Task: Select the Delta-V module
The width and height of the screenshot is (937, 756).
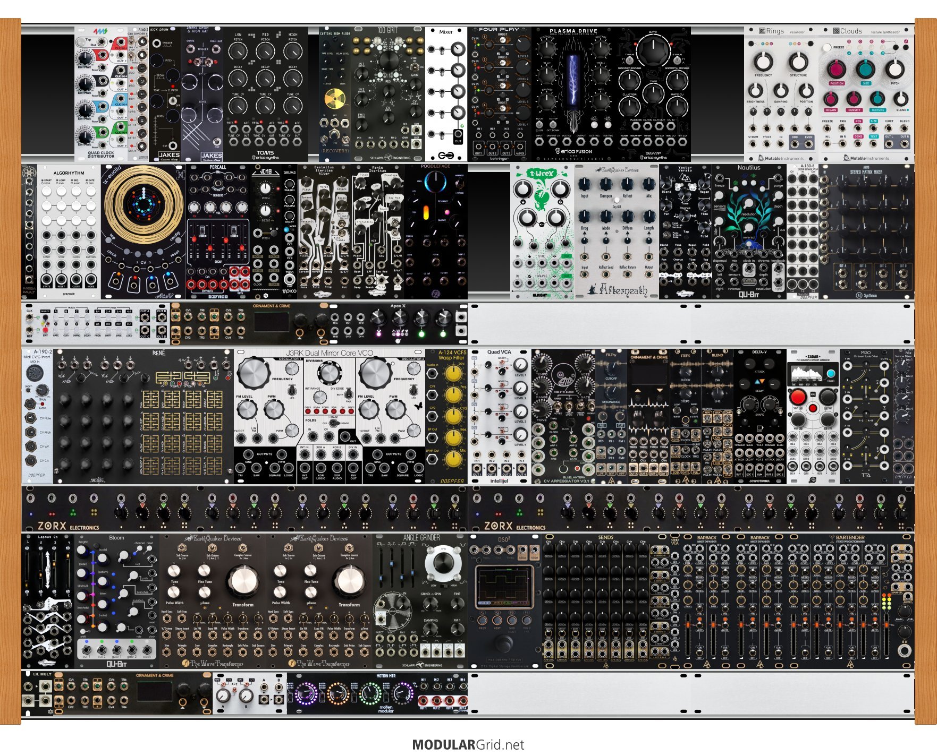Action: coord(760,416)
